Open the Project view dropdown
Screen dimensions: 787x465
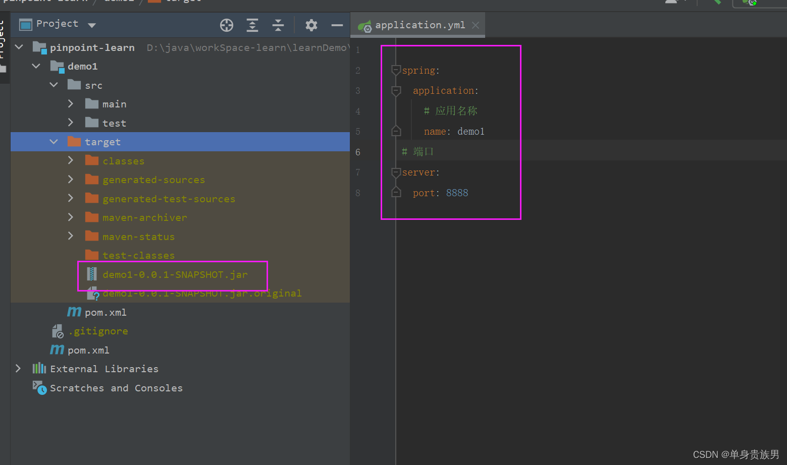92,25
